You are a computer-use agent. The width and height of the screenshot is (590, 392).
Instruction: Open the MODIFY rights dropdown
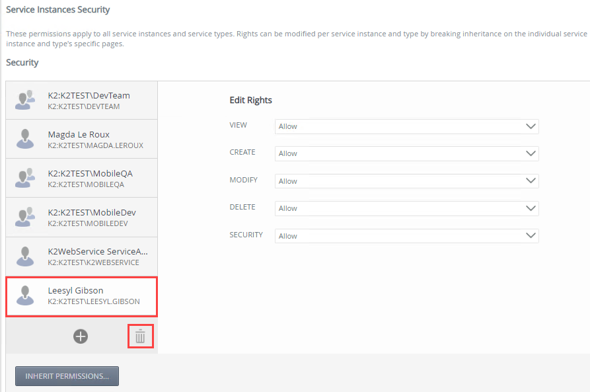coord(406,181)
